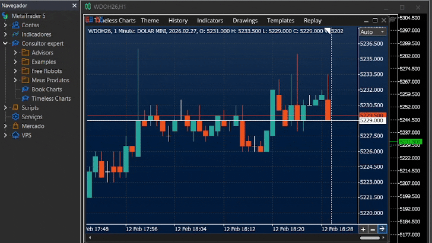Click the horizontal scrollbar thumb
The height and width of the screenshot is (243, 432).
pos(370,238)
